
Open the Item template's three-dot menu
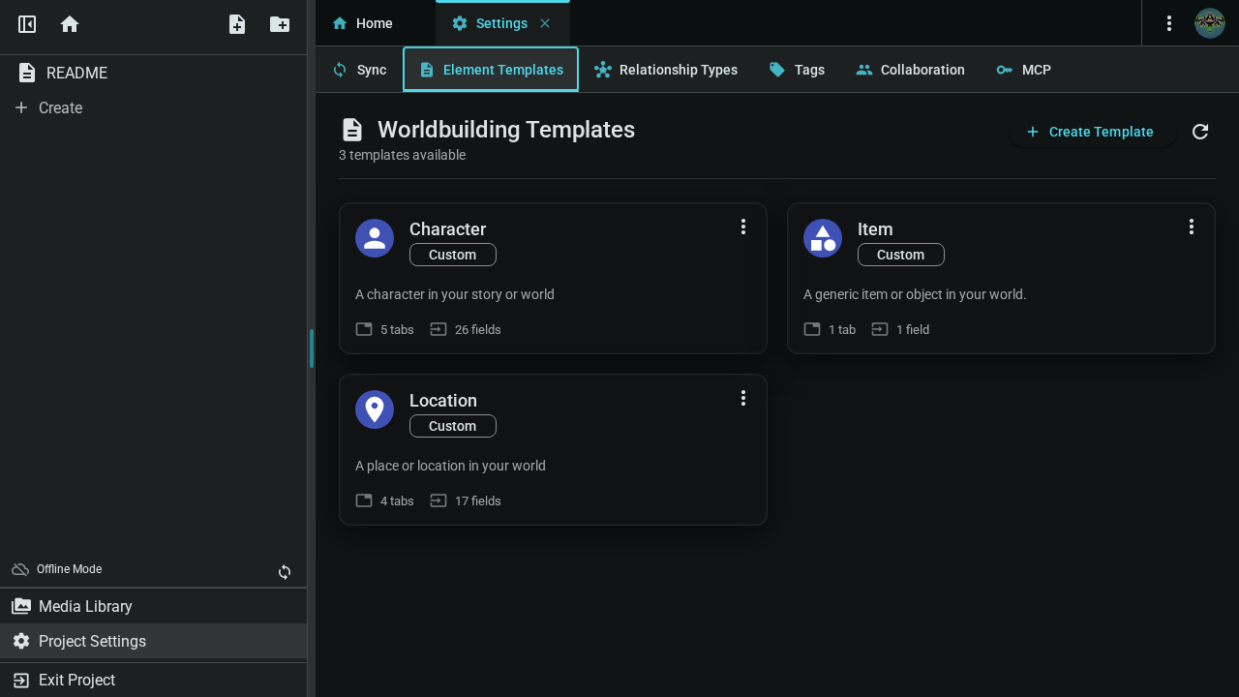1192,227
